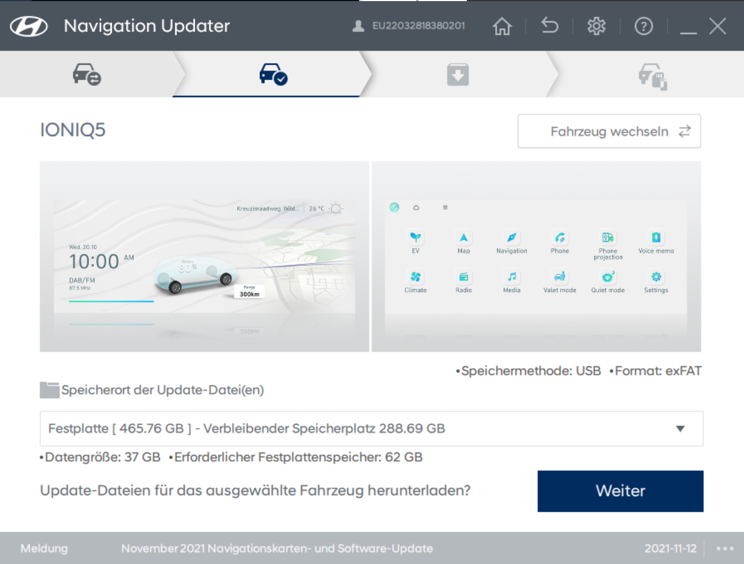Click the Radio icon in the preview
This screenshot has width=744, height=564.
pos(464,277)
